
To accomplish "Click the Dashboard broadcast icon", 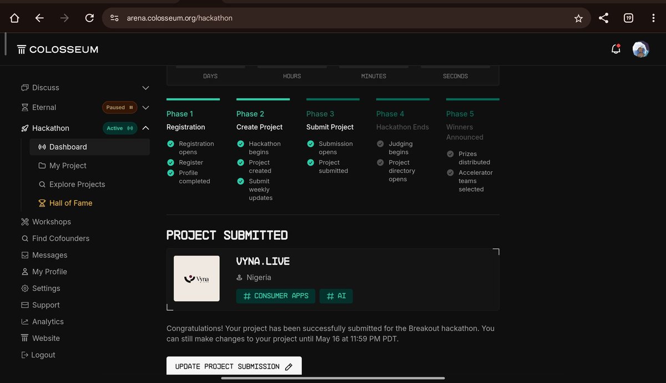I will click(x=42, y=147).
